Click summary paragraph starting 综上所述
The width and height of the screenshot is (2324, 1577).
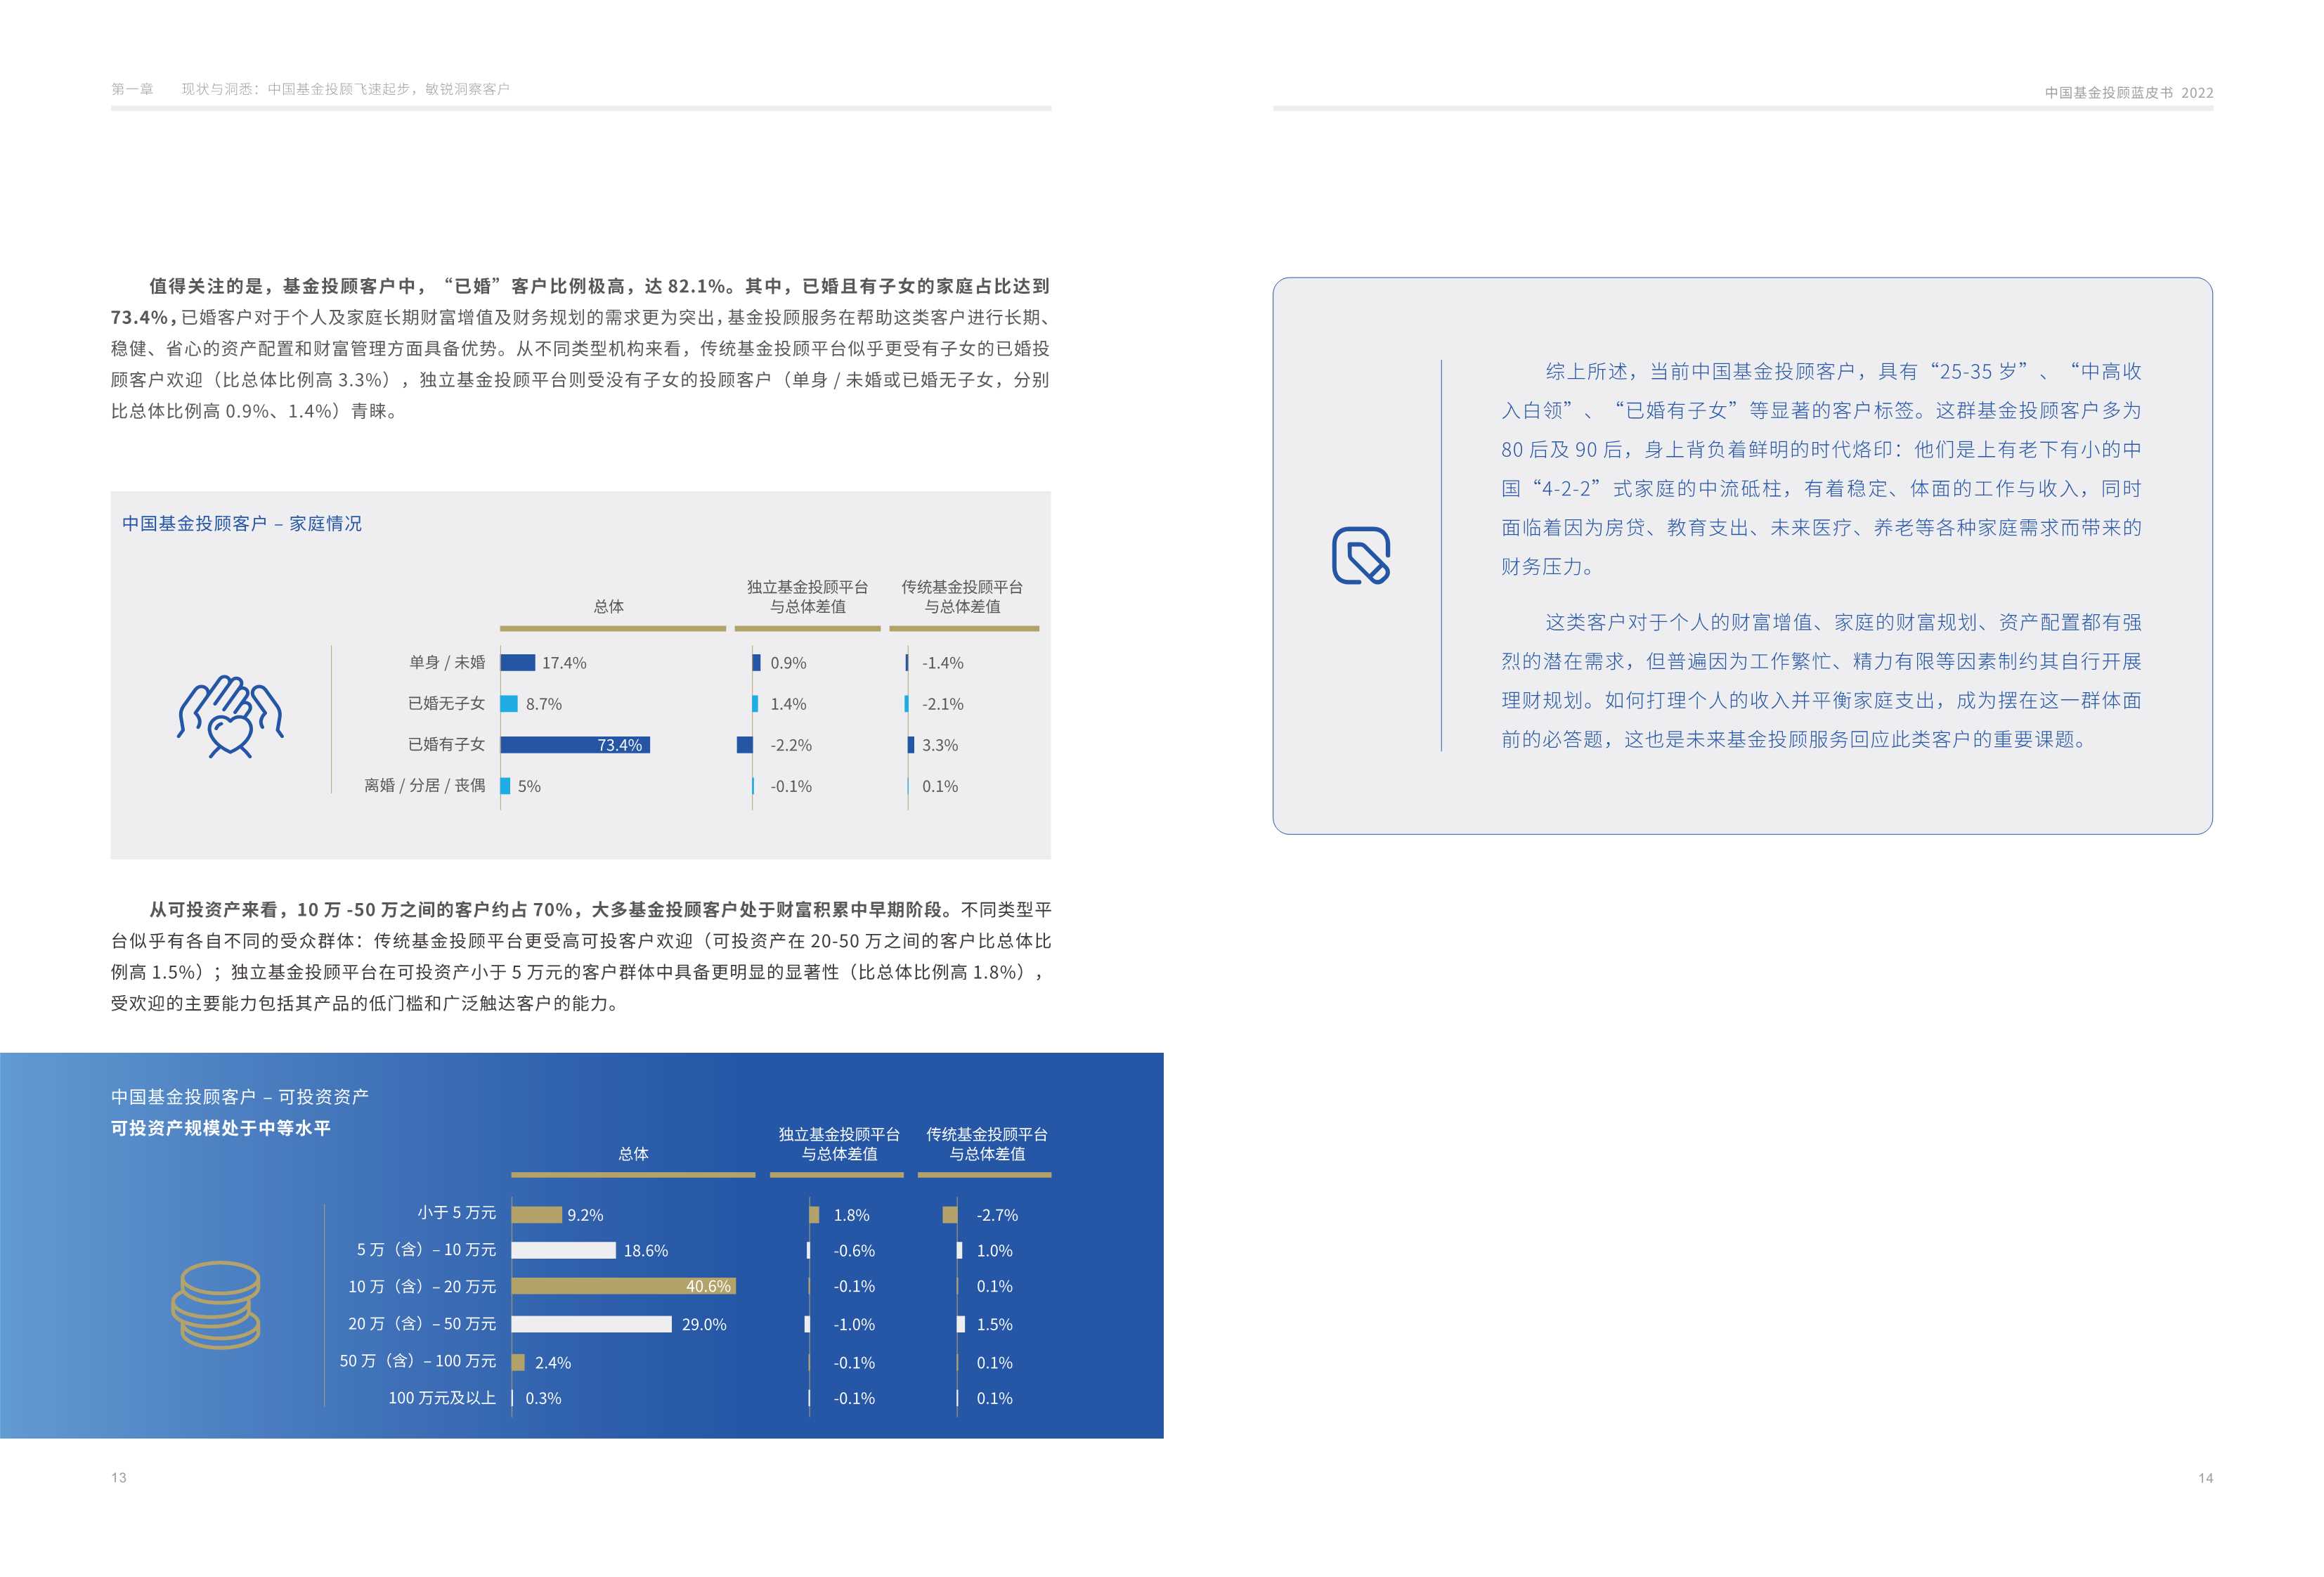pyautogui.click(x=1821, y=469)
